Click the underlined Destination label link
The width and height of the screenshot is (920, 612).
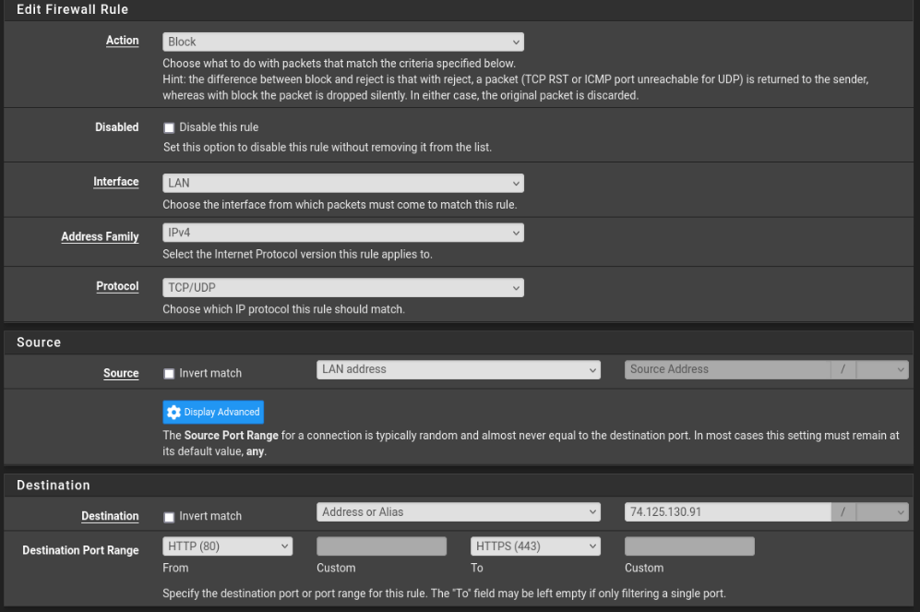pyautogui.click(x=110, y=516)
